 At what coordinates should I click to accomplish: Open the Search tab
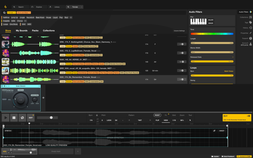point(20,7)
